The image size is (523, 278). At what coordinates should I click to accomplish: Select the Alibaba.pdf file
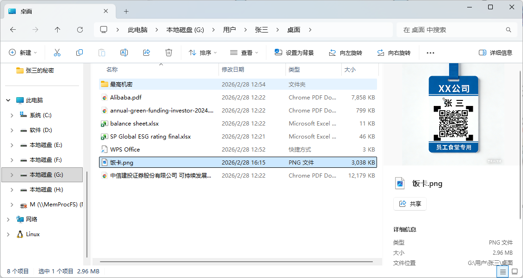(x=126, y=98)
